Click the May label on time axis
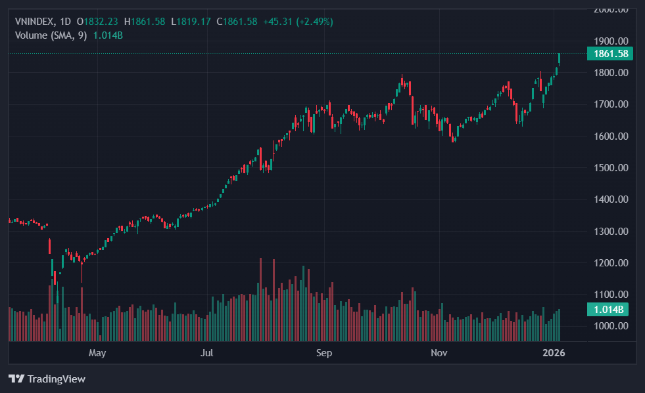The height and width of the screenshot is (393, 645). pos(97,354)
